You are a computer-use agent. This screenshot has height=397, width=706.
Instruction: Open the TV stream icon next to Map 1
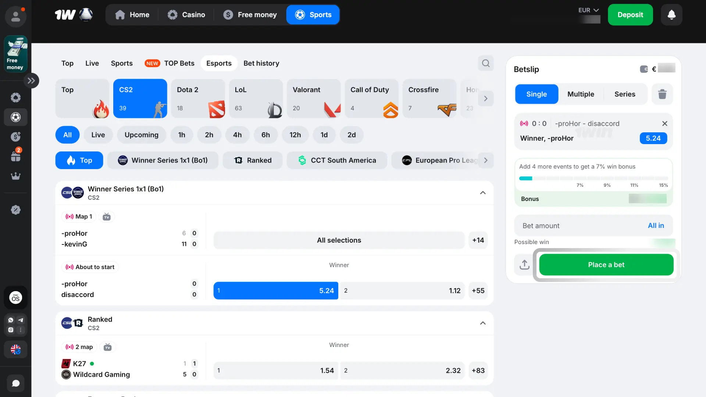coord(107,217)
